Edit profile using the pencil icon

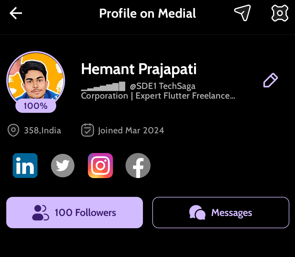[270, 80]
